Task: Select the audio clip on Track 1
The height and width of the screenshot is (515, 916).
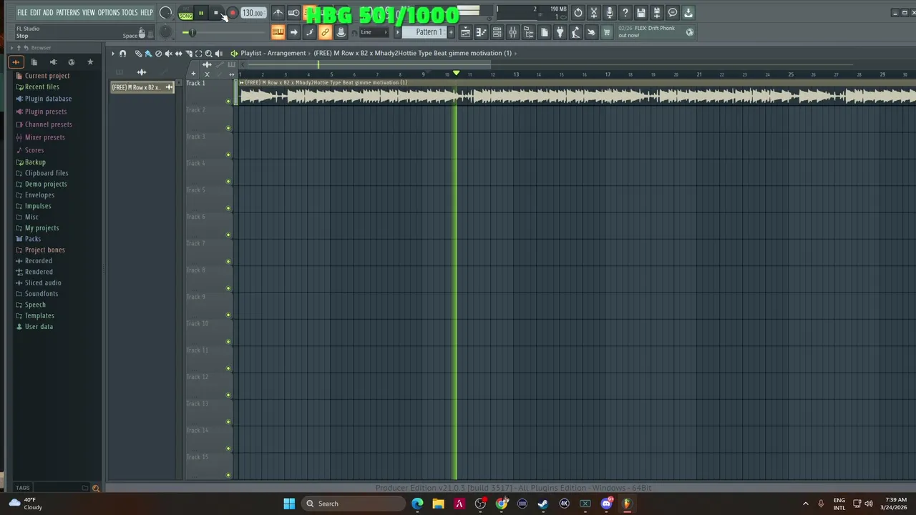Action: click(577, 92)
